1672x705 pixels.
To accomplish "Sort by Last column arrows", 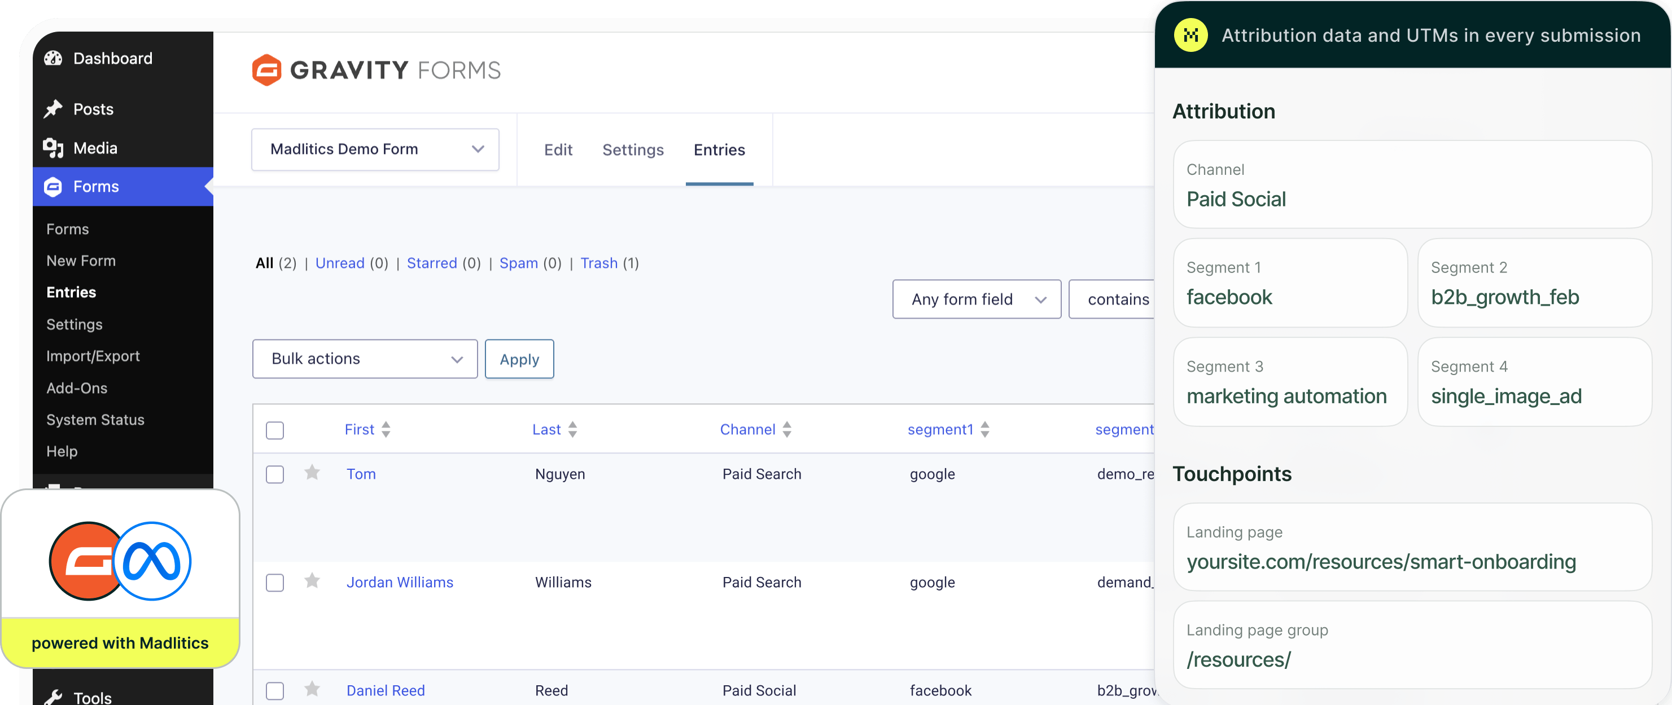I will (x=572, y=429).
